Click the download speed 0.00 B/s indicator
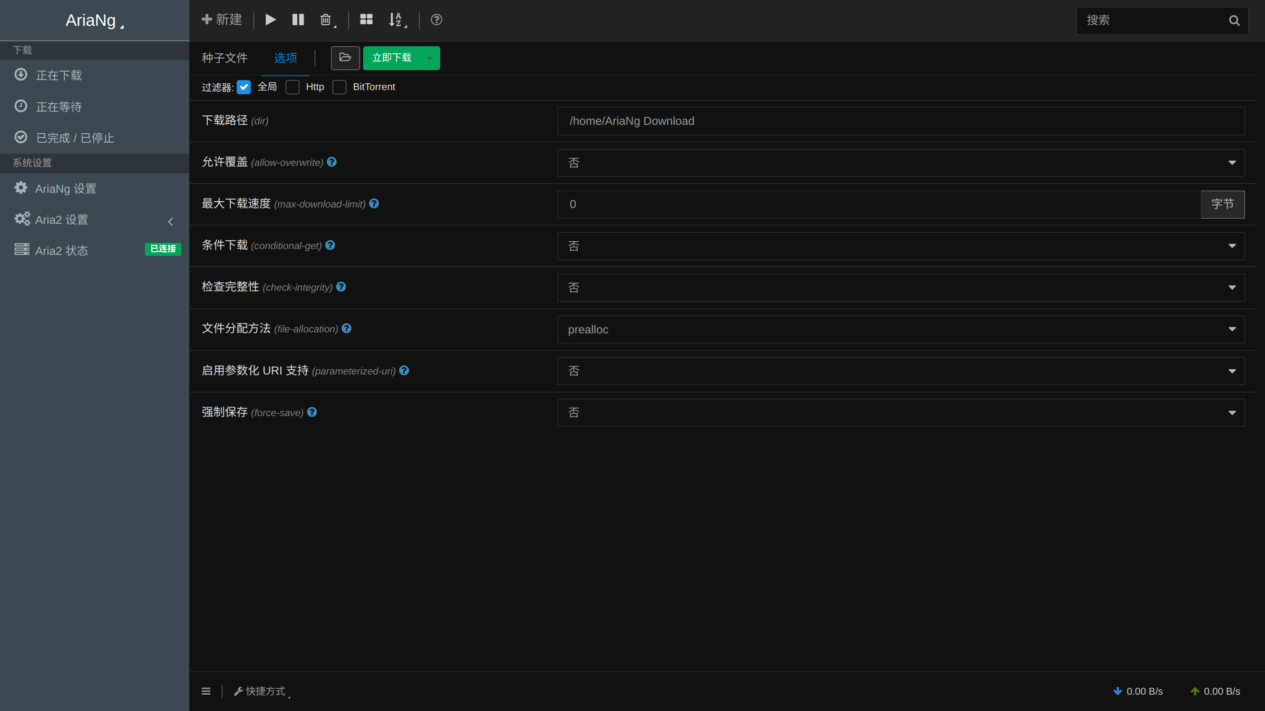Screen dimensions: 1265x711 (x=1138, y=691)
